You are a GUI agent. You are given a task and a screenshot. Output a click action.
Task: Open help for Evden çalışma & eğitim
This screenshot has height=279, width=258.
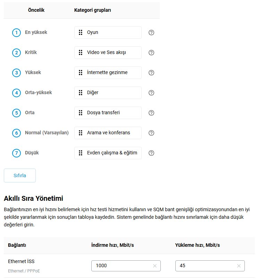(x=151, y=153)
